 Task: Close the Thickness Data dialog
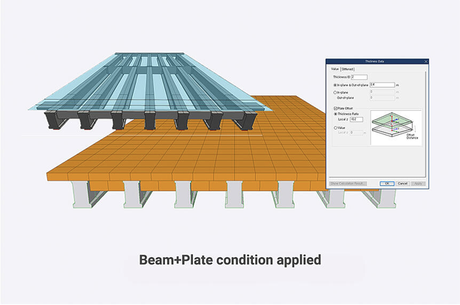pos(425,62)
